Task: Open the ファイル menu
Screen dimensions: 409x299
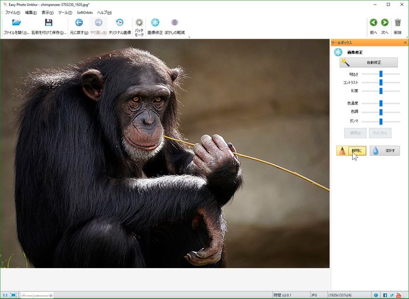Action: (x=12, y=12)
